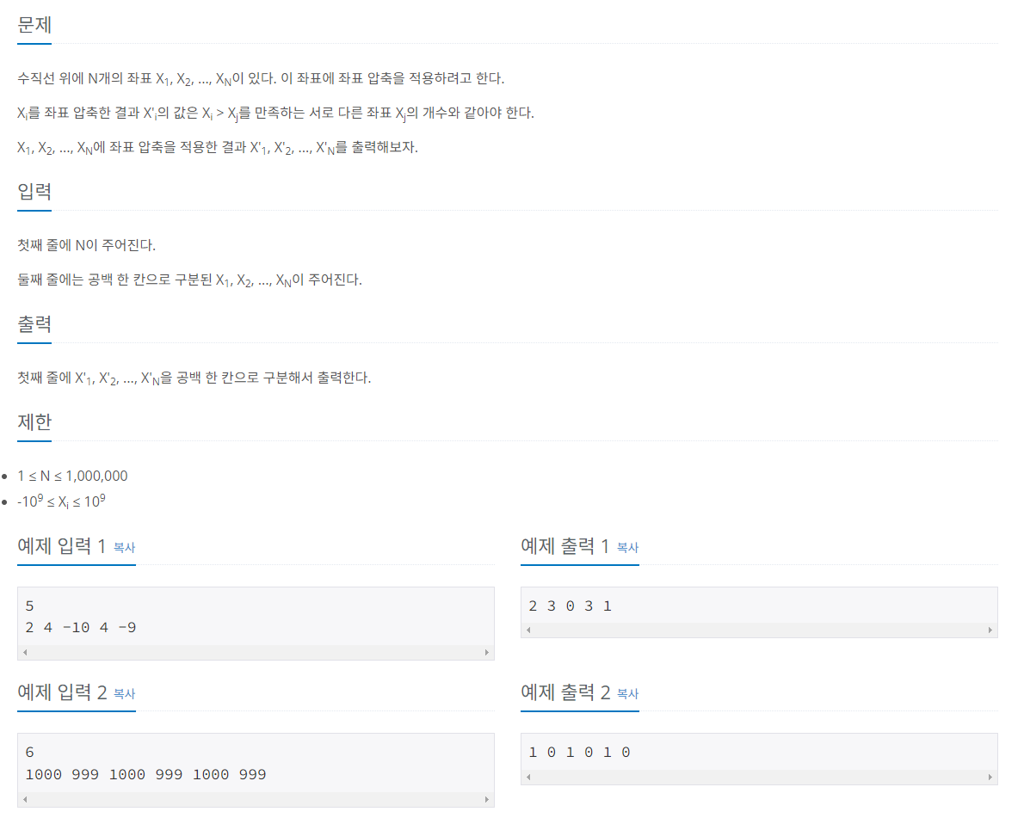
Task: Click the example output 1 text '2 3 0 3 1'
Action: click(571, 606)
